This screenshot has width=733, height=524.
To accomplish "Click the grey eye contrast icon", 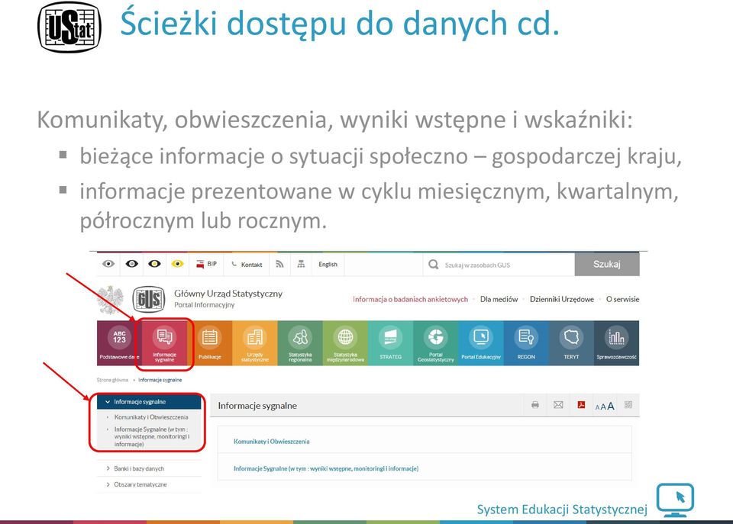I will pos(108,265).
